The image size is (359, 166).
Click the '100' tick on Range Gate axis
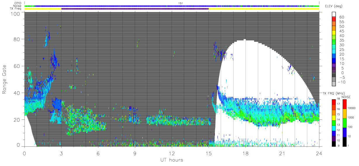click(16, 14)
